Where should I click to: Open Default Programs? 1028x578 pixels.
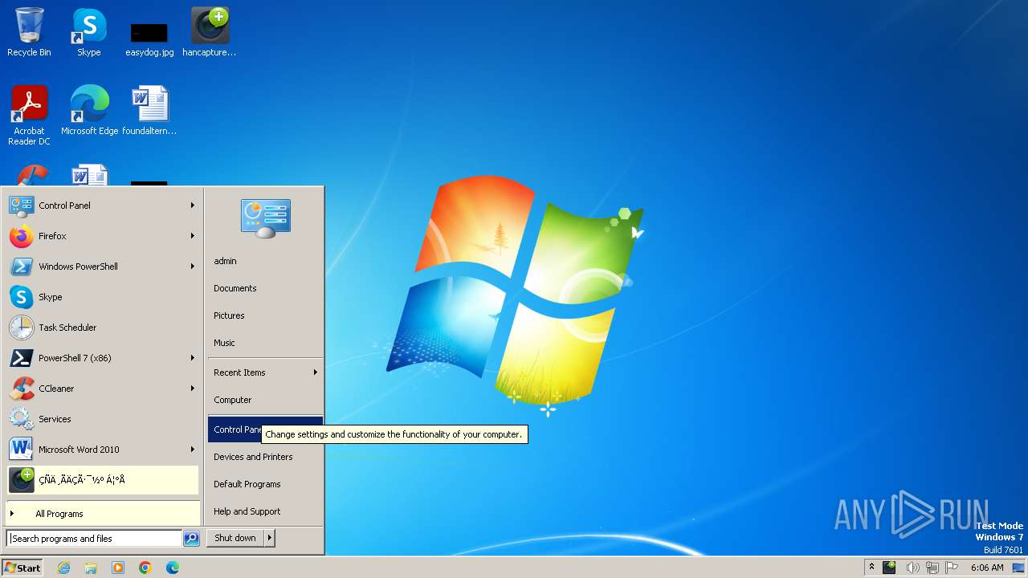pyautogui.click(x=265, y=484)
